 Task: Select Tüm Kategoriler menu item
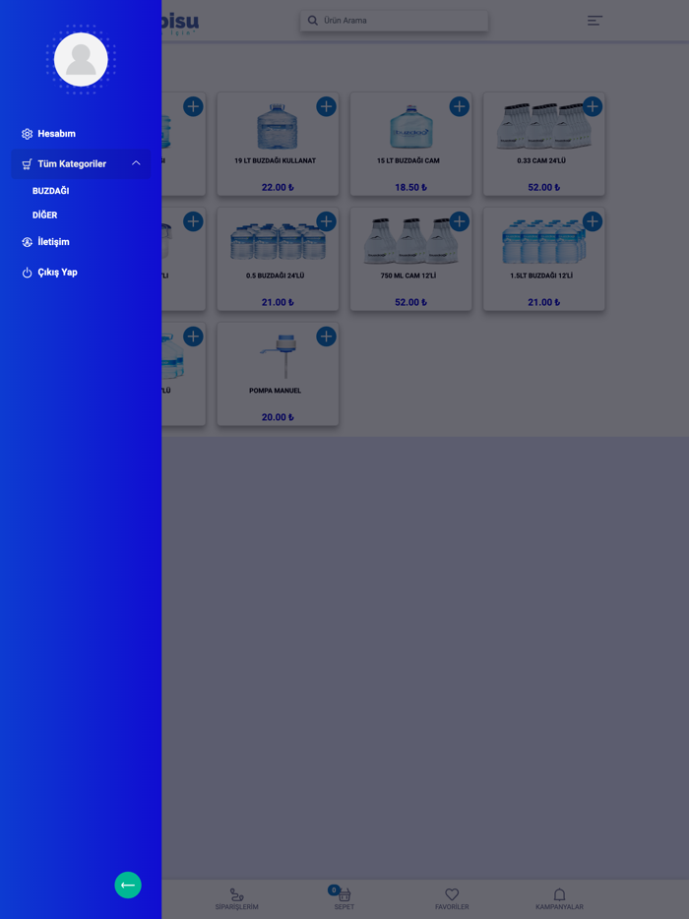[81, 163]
